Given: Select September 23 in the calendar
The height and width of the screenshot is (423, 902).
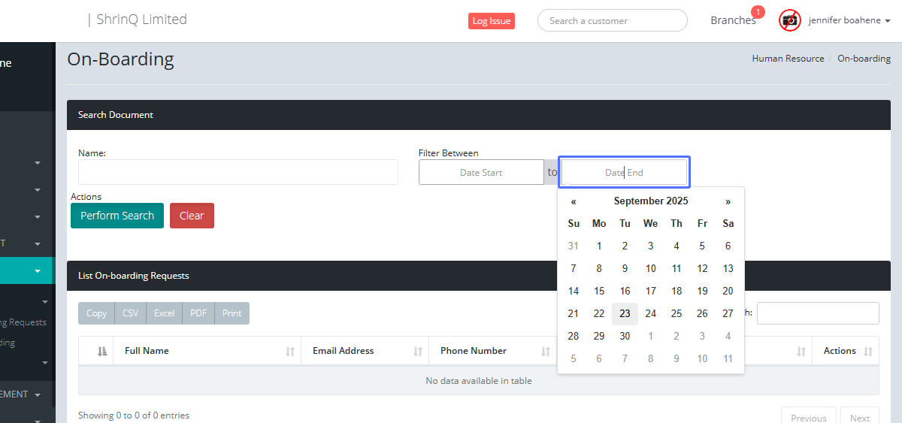Looking at the screenshot, I should tap(625, 314).
